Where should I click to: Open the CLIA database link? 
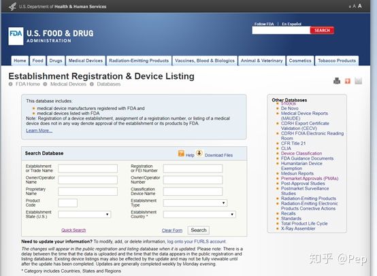point(286,148)
